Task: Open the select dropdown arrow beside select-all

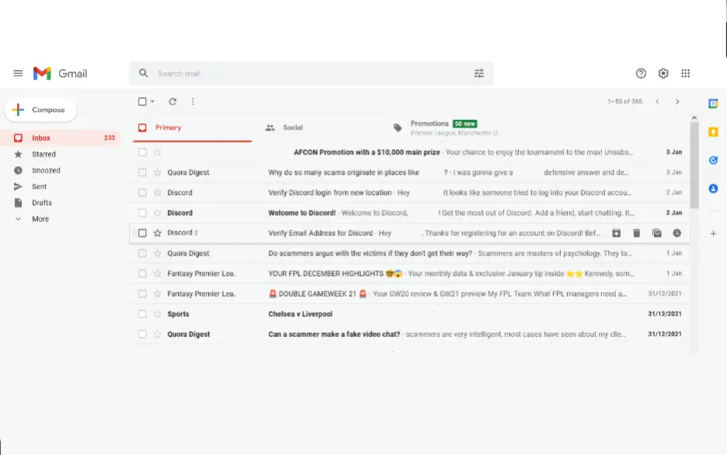Action: [x=152, y=102]
